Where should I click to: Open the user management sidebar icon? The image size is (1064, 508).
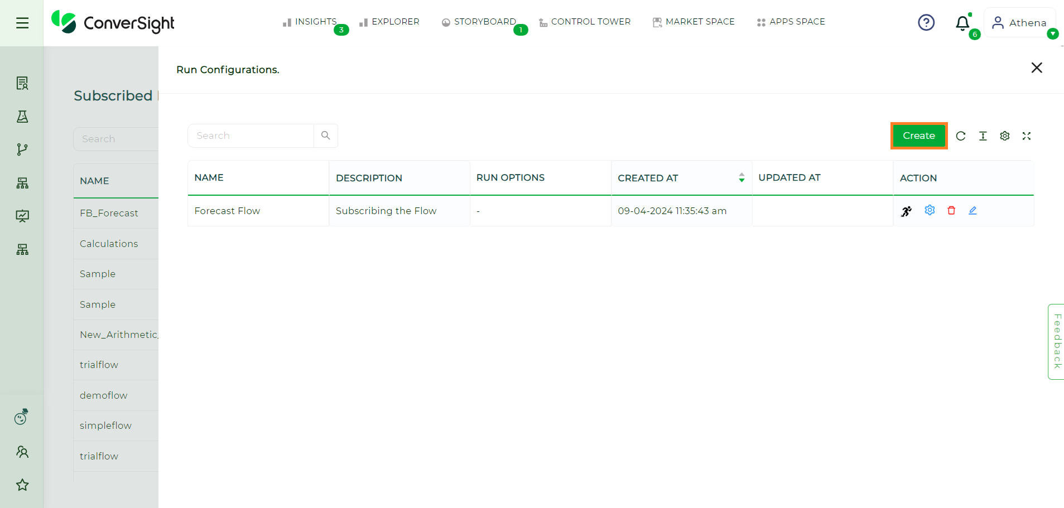tap(22, 452)
